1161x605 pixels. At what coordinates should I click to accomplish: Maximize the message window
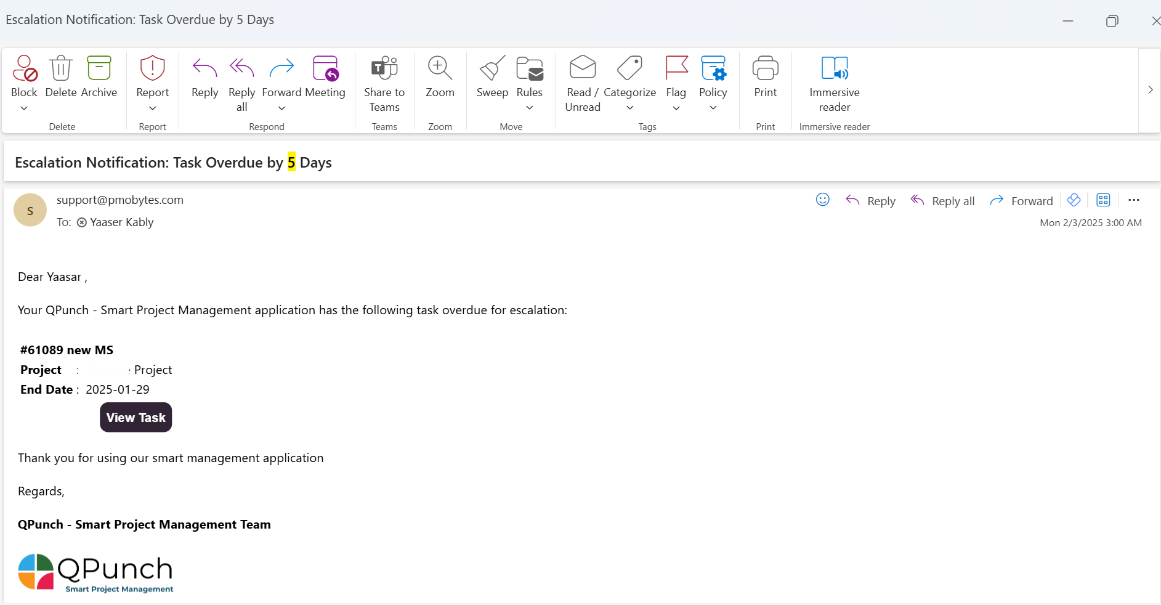(x=1112, y=21)
